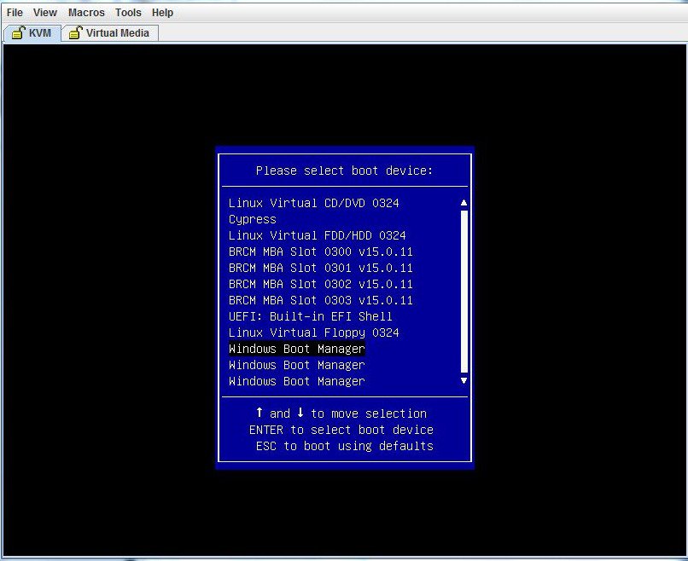Click 'ENTER to select boot device' hint
Image resolution: width=688 pixels, height=561 pixels.
pos(341,430)
